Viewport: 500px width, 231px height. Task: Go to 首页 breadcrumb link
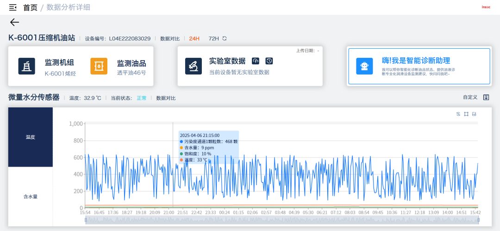click(x=30, y=7)
